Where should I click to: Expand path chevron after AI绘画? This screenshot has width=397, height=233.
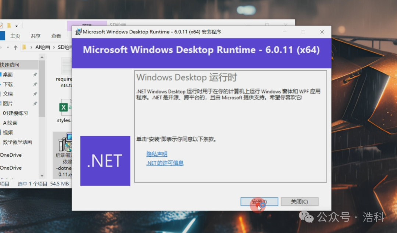point(54,47)
